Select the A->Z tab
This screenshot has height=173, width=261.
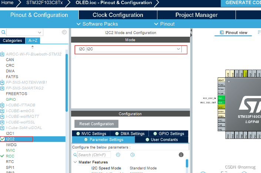point(33,40)
